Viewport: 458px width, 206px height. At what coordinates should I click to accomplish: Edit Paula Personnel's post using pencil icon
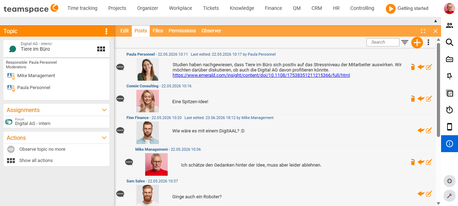429,67
